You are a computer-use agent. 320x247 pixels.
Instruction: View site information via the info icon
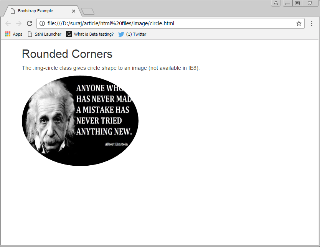click(42, 23)
